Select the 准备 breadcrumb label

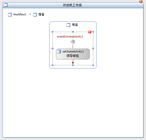pos(41,14)
